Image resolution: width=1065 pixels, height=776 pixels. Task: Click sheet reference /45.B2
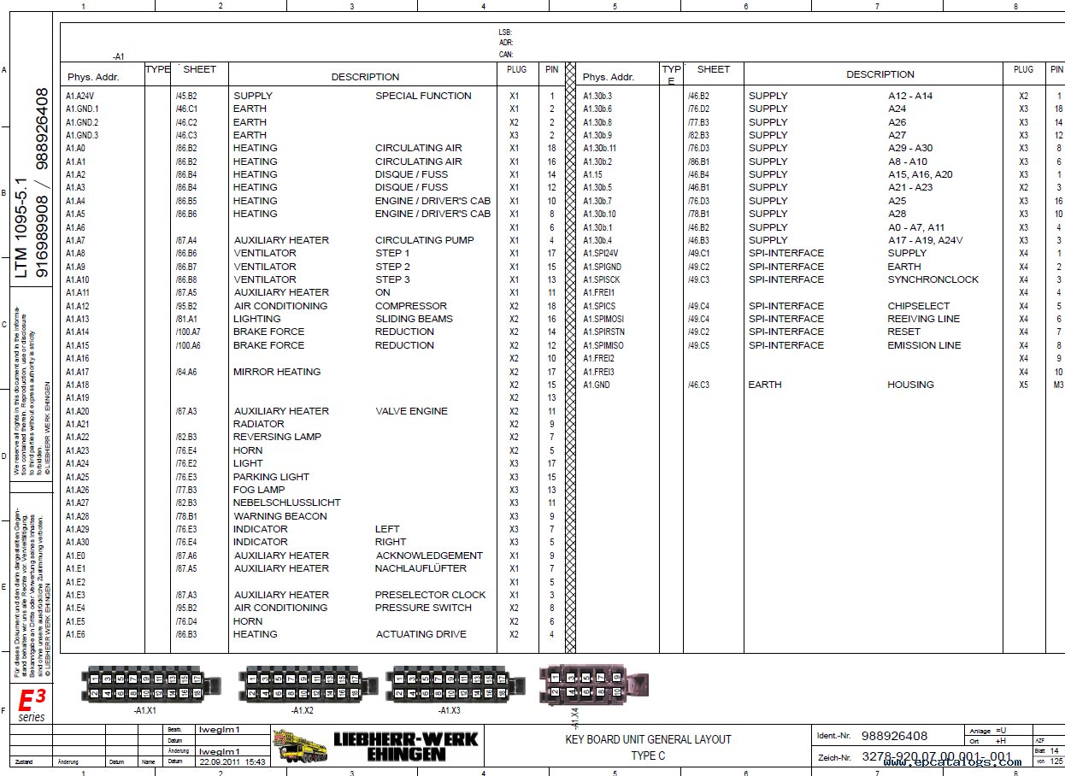coord(186,97)
